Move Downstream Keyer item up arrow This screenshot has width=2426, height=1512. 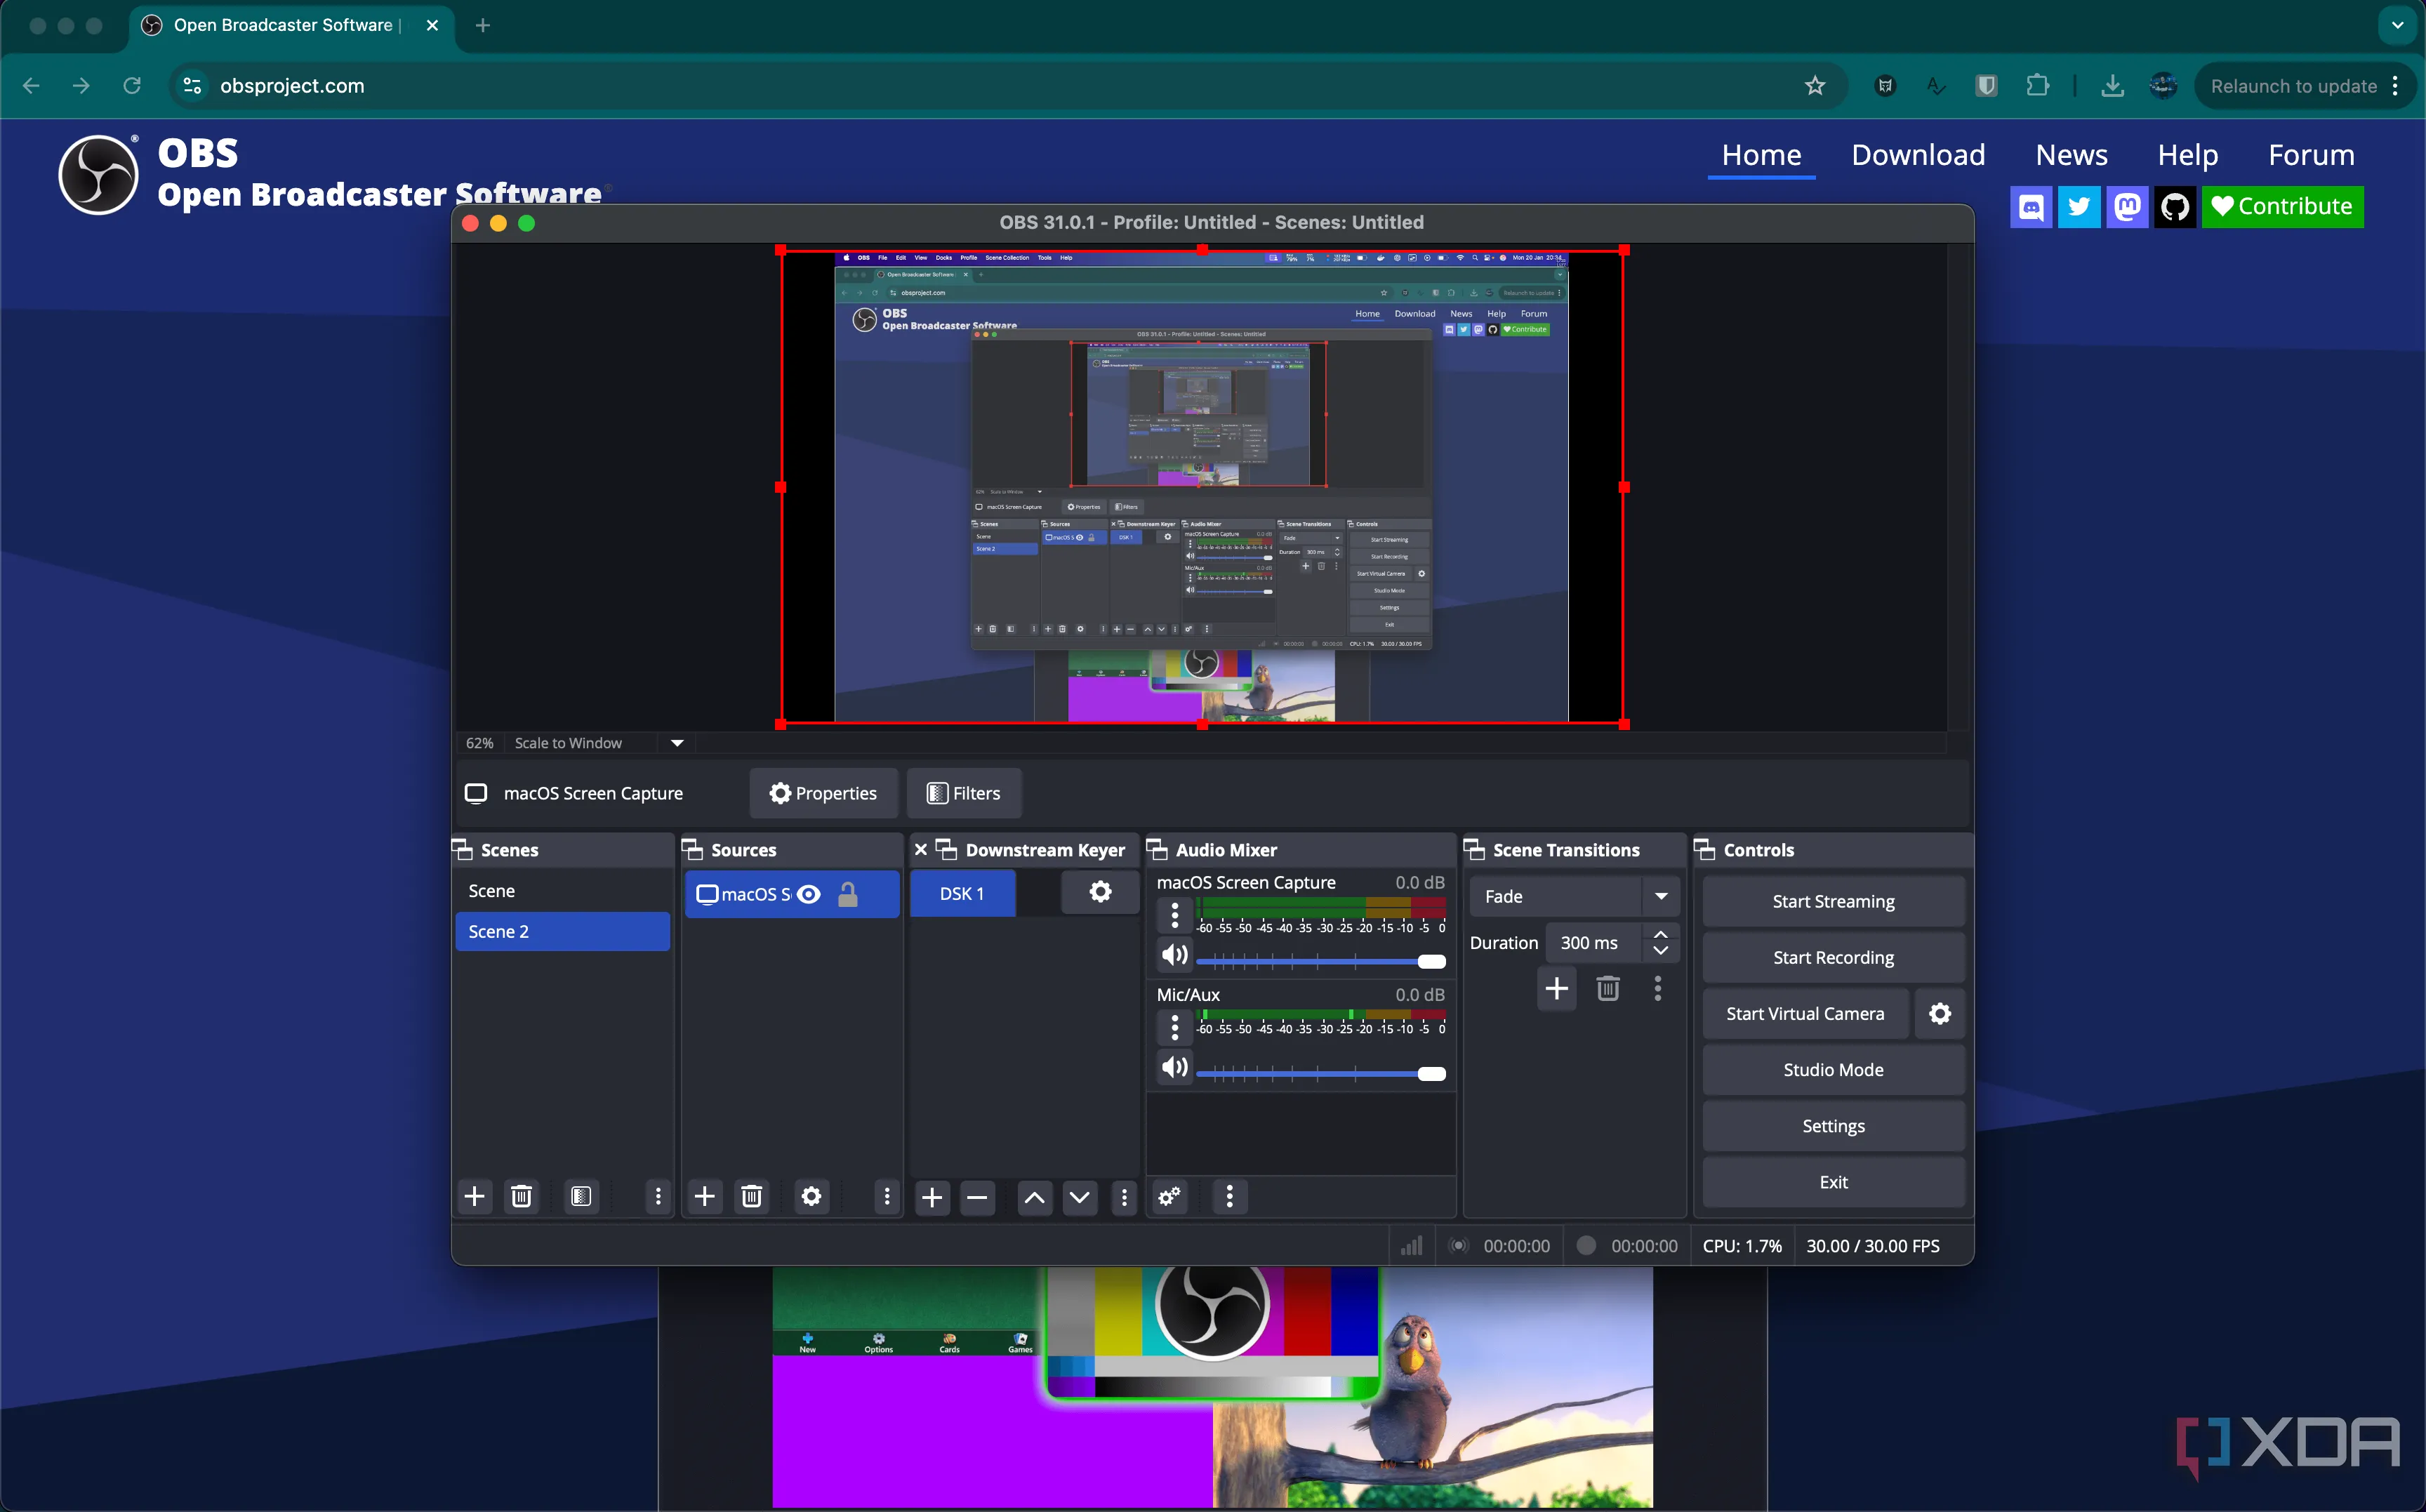[1034, 1197]
